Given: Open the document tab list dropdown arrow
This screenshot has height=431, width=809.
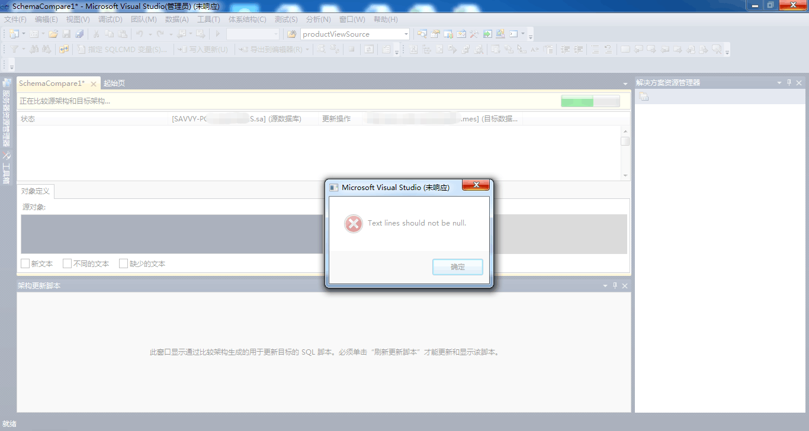Looking at the screenshot, I should 625,83.
